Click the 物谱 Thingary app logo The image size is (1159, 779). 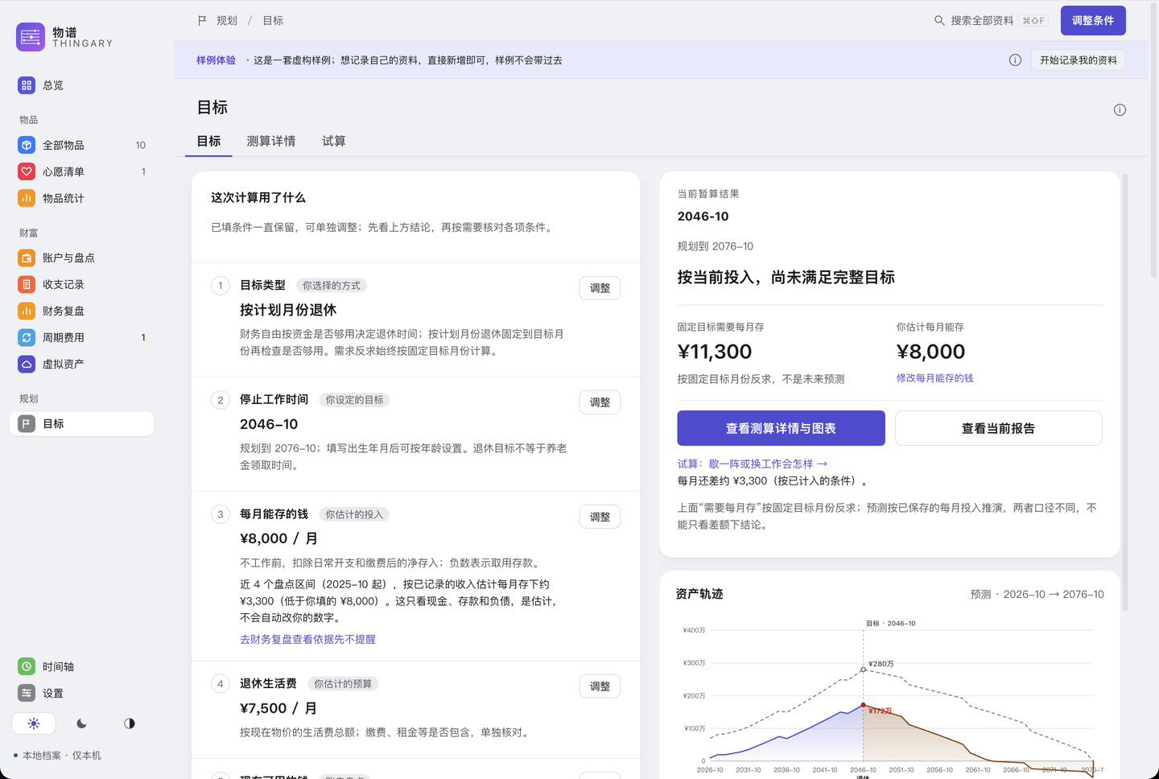pyautogui.click(x=31, y=37)
